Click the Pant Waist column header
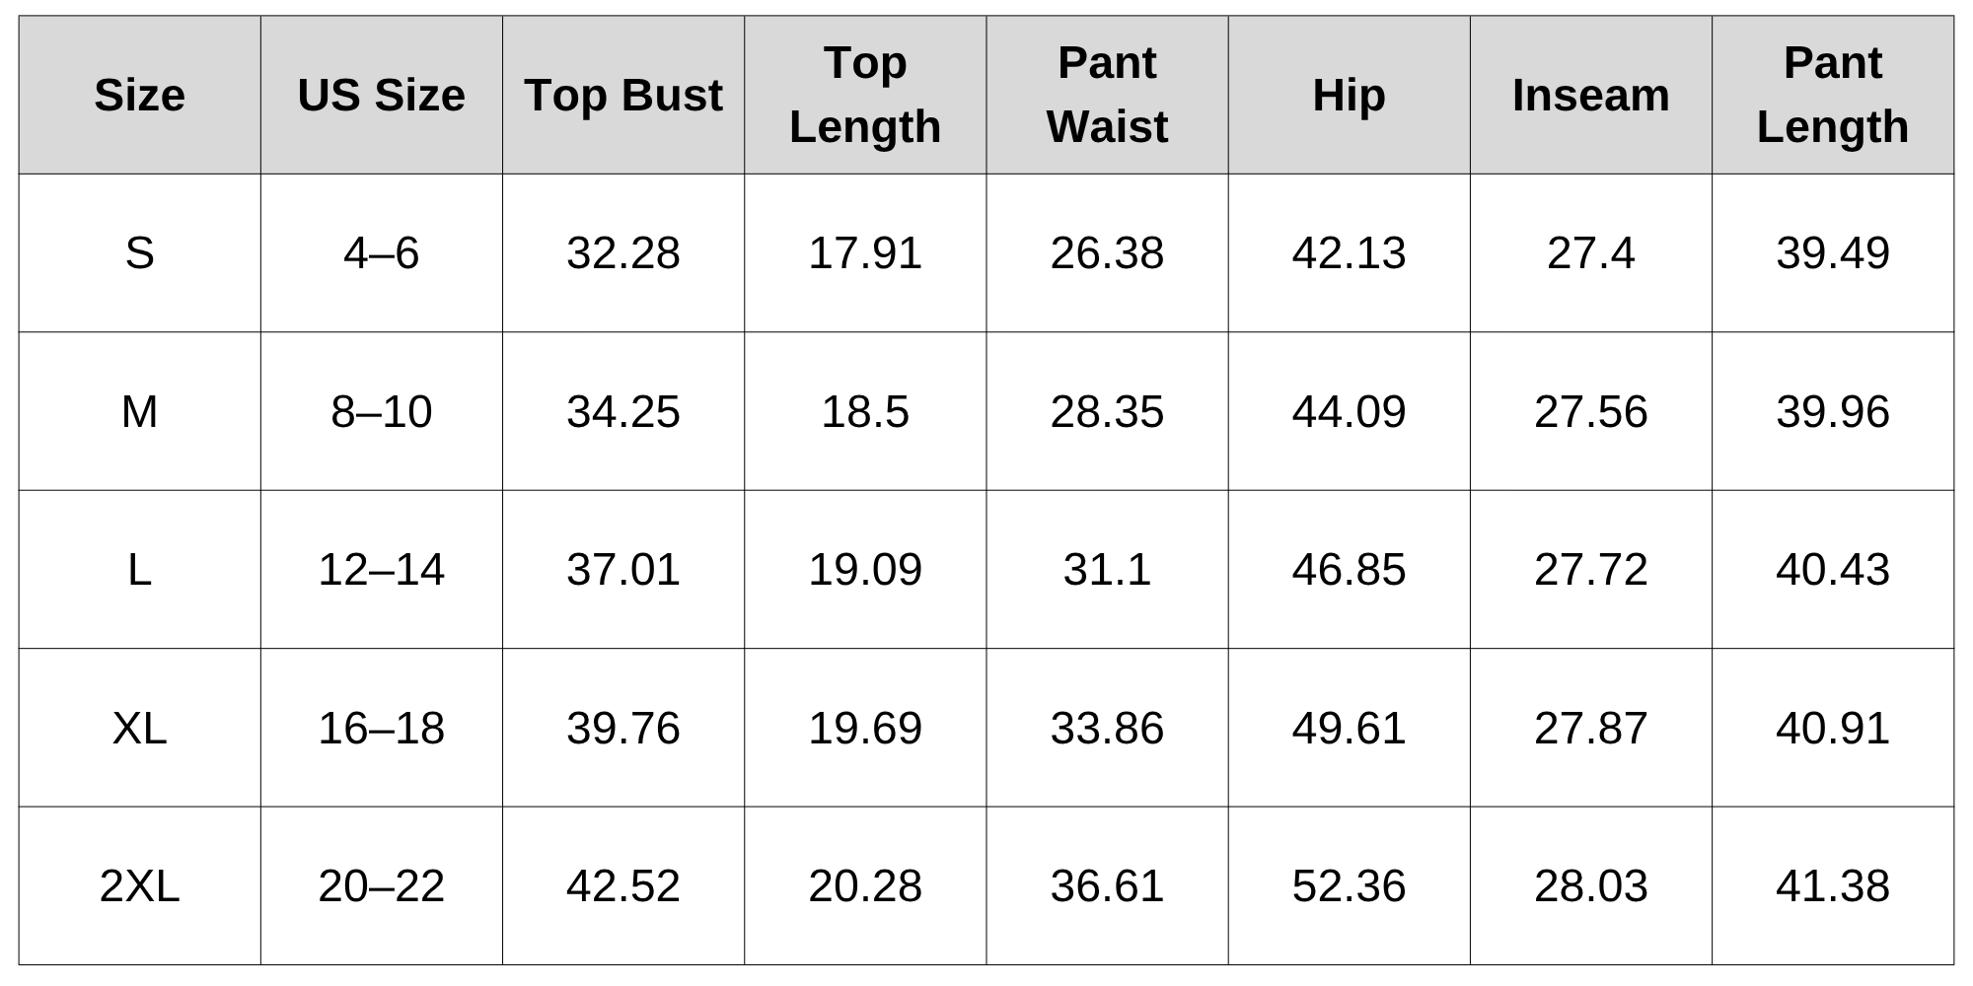Viewport: 1973px width, 986px height. click(1107, 95)
